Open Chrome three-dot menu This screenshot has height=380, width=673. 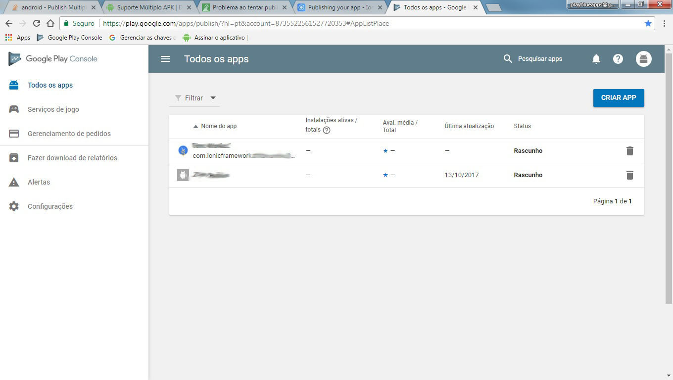664,23
